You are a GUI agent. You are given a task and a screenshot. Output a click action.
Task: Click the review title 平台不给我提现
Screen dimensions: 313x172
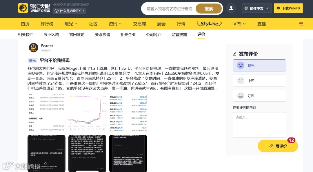coord(54,60)
